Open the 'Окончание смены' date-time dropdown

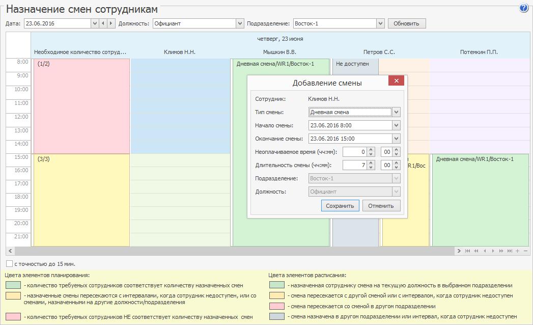396,139
